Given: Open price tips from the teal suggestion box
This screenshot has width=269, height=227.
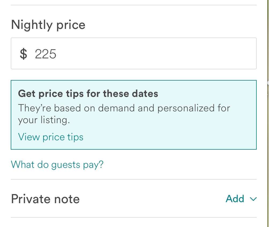Looking at the screenshot, I should tap(50, 137).
